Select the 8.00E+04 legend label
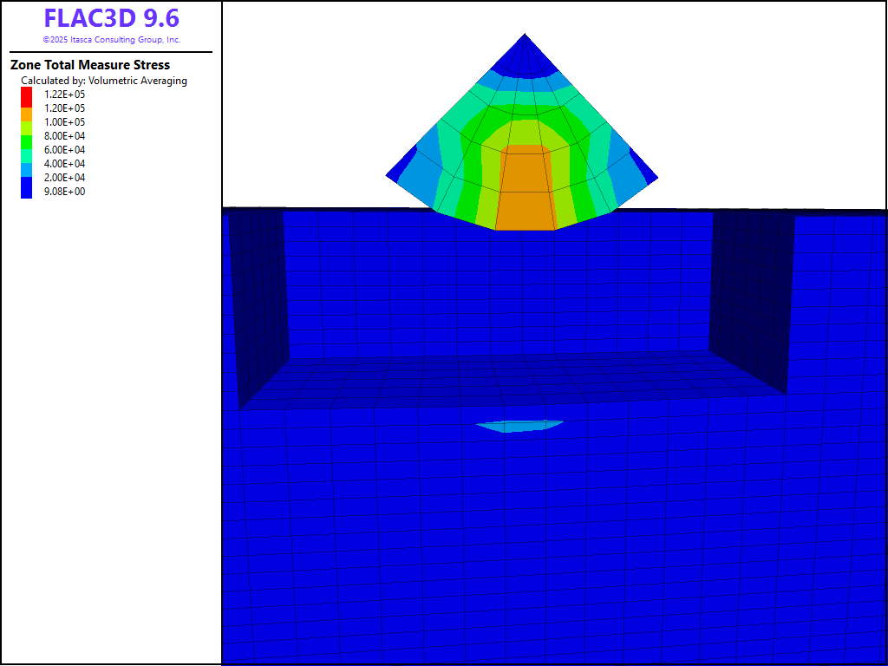The height and width of the screenshot is (666, 888). (64, 136)
